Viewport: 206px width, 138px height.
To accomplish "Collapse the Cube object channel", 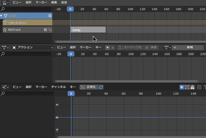I will coord(1,16).
